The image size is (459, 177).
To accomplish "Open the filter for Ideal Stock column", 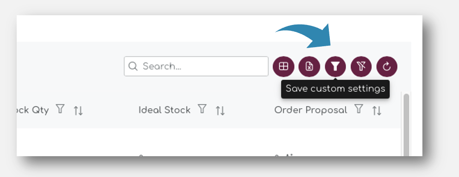I will point(202,109).
